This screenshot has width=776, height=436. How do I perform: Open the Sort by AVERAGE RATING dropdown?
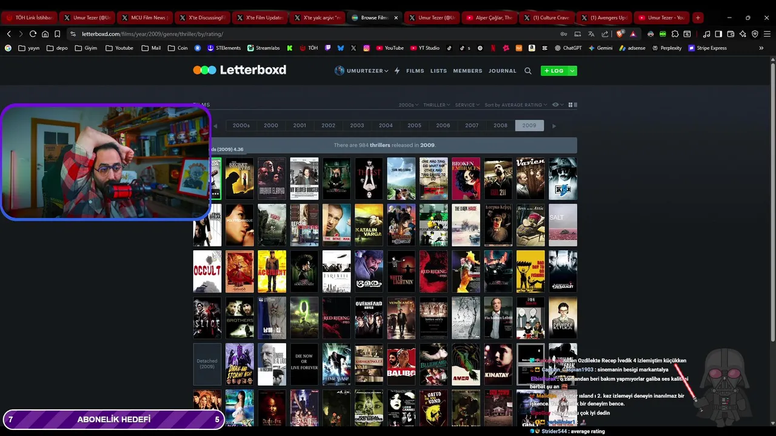(x=515, y=105)
